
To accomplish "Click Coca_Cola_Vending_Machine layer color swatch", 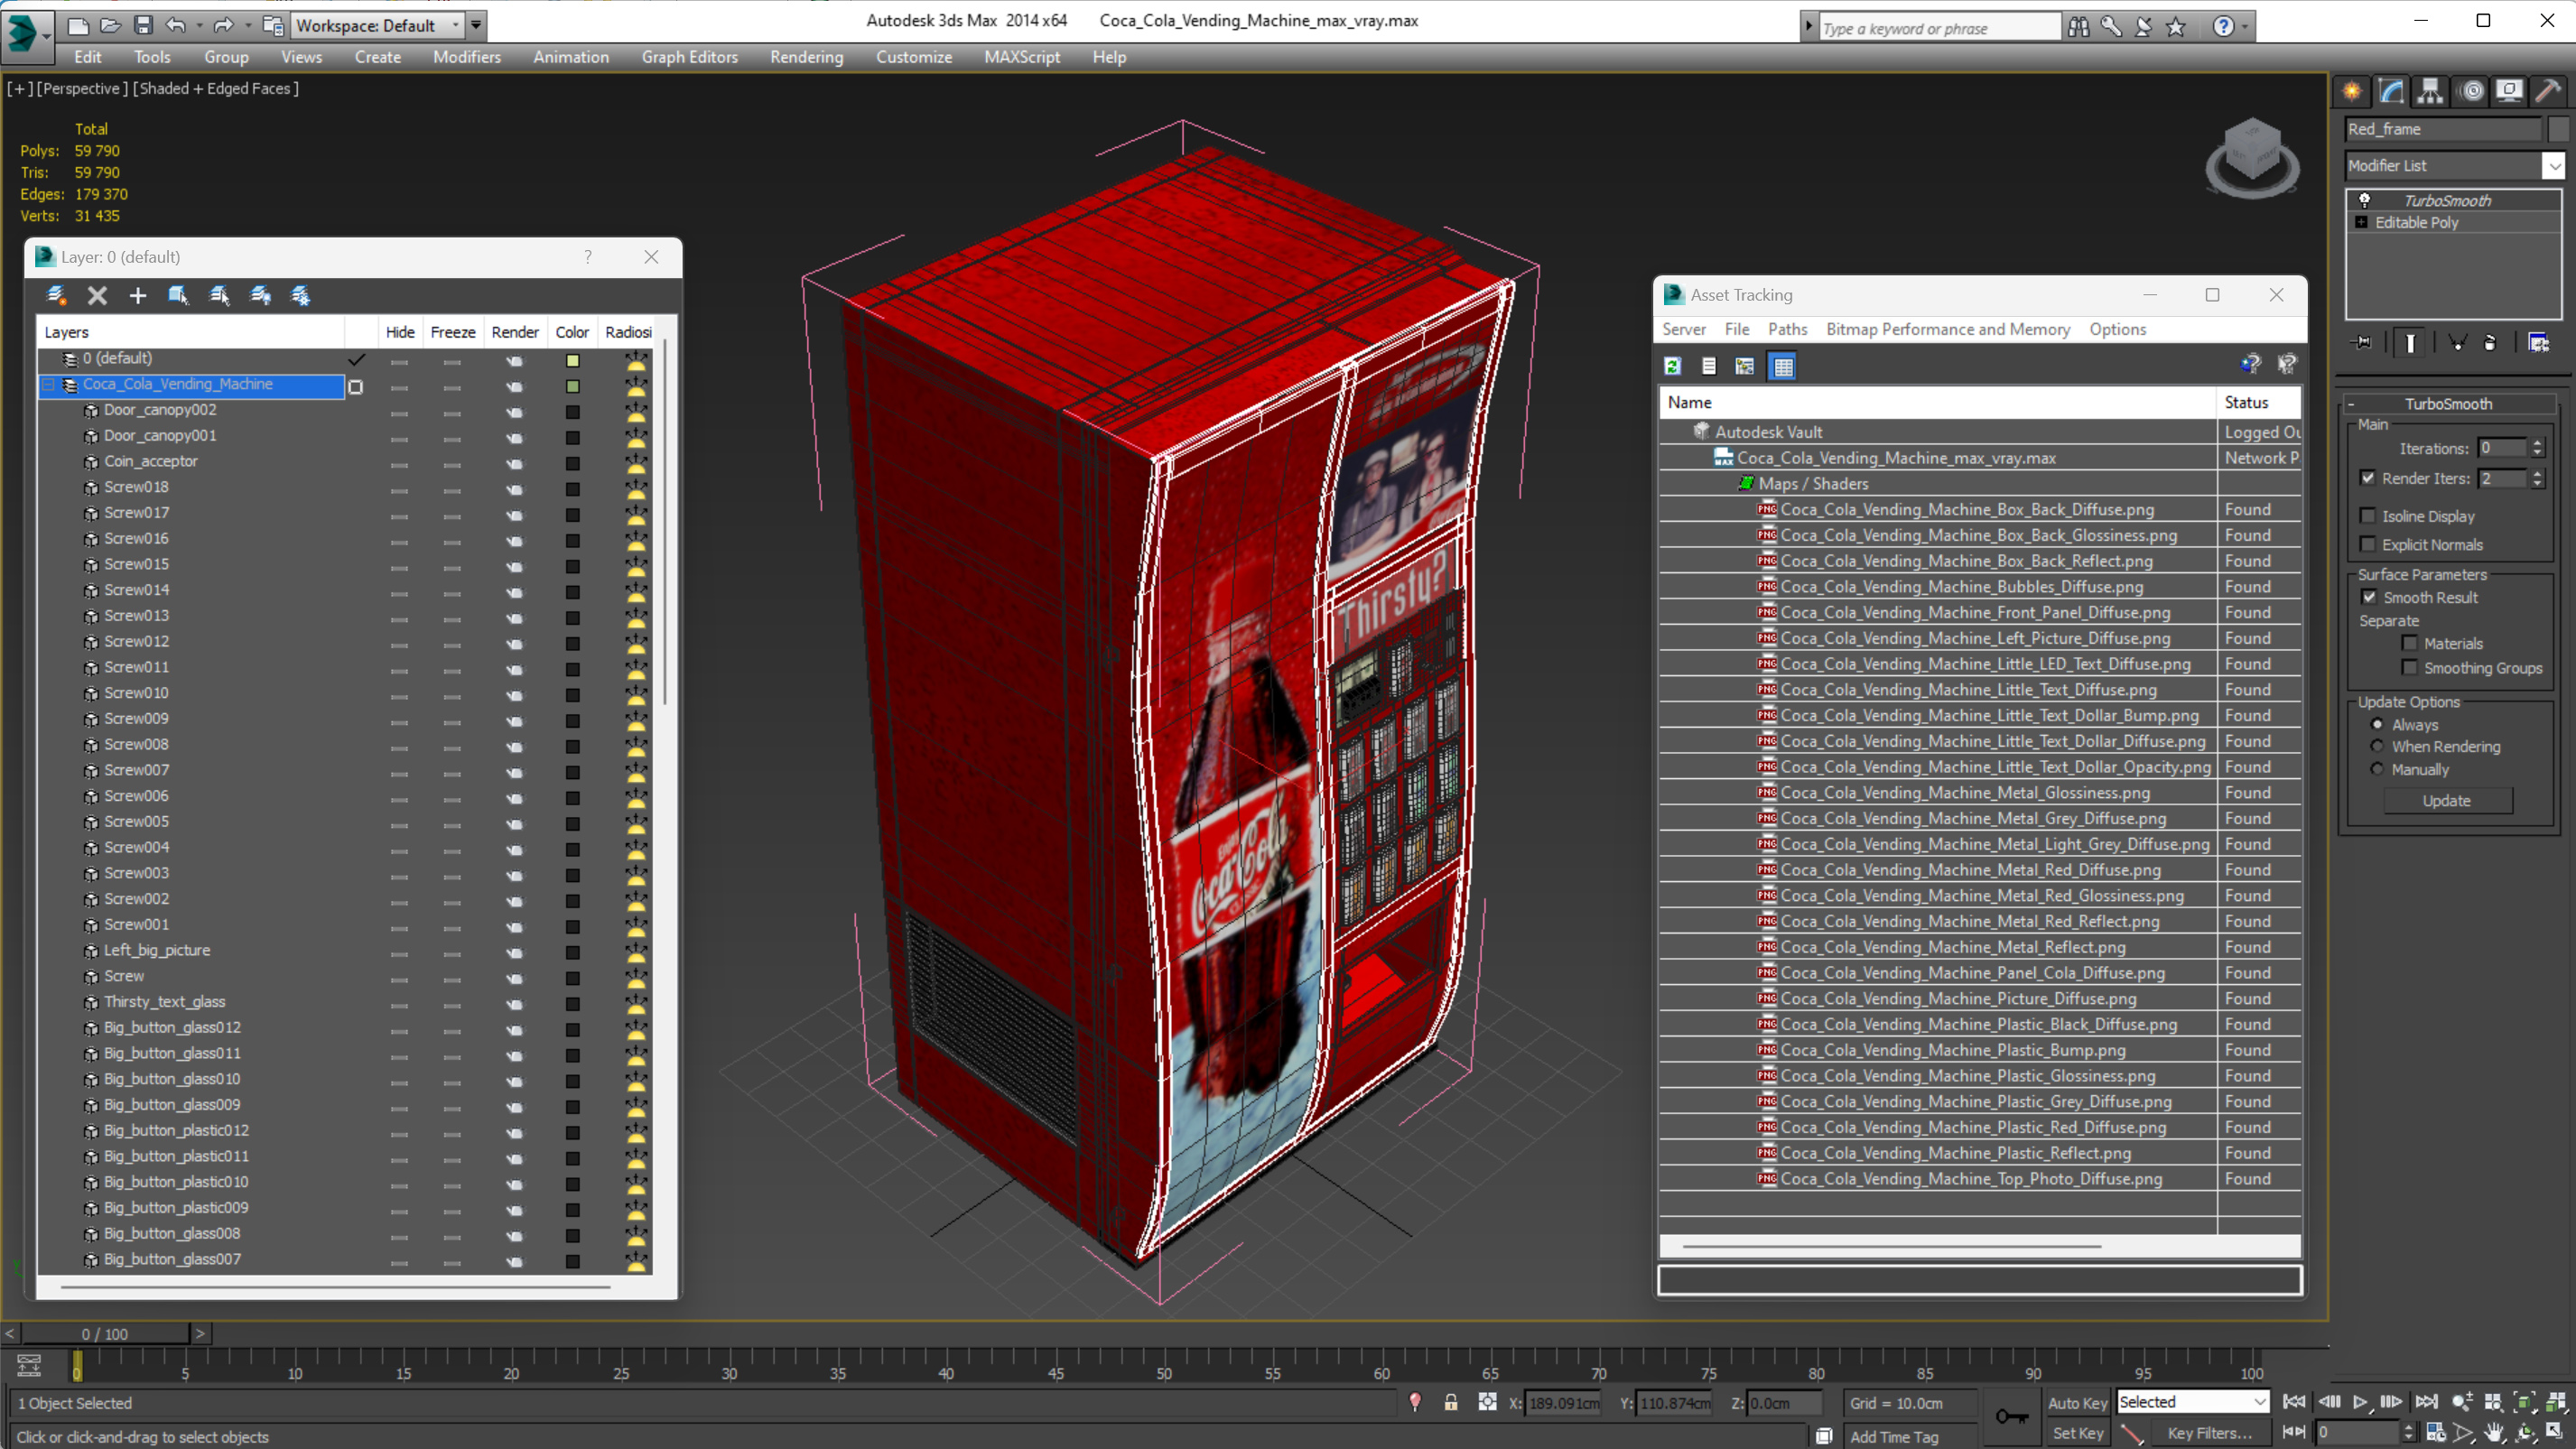I will point(573,386).
